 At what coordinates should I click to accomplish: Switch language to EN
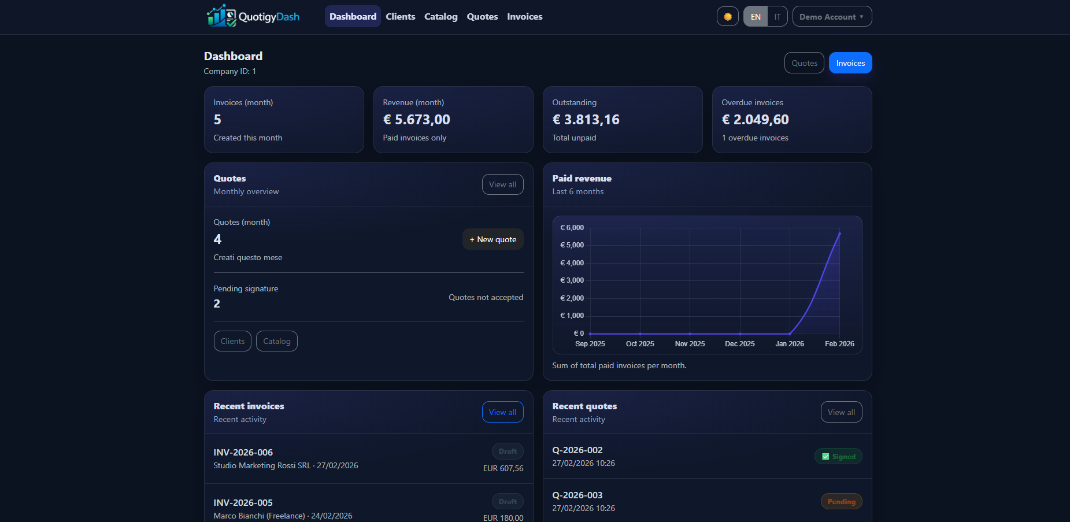[756, 17]
